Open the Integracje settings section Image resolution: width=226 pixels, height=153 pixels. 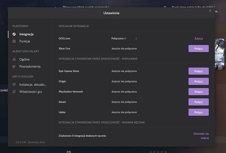click(x=27, y=34)
